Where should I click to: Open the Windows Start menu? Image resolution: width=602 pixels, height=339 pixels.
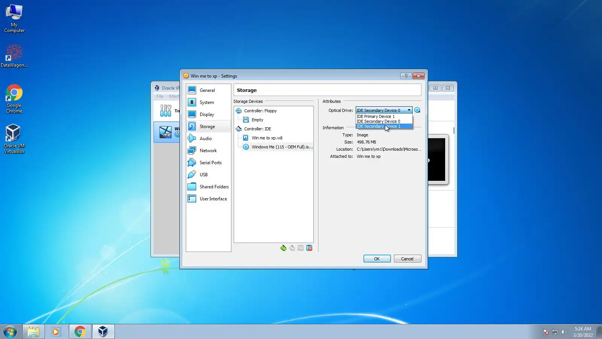(x=10, y=332)
